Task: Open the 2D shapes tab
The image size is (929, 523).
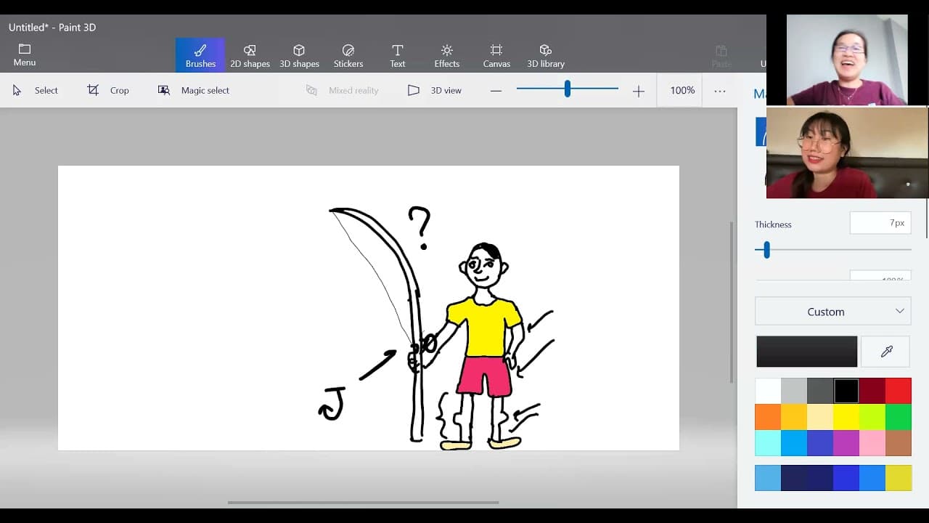Action: coord(250,55)
